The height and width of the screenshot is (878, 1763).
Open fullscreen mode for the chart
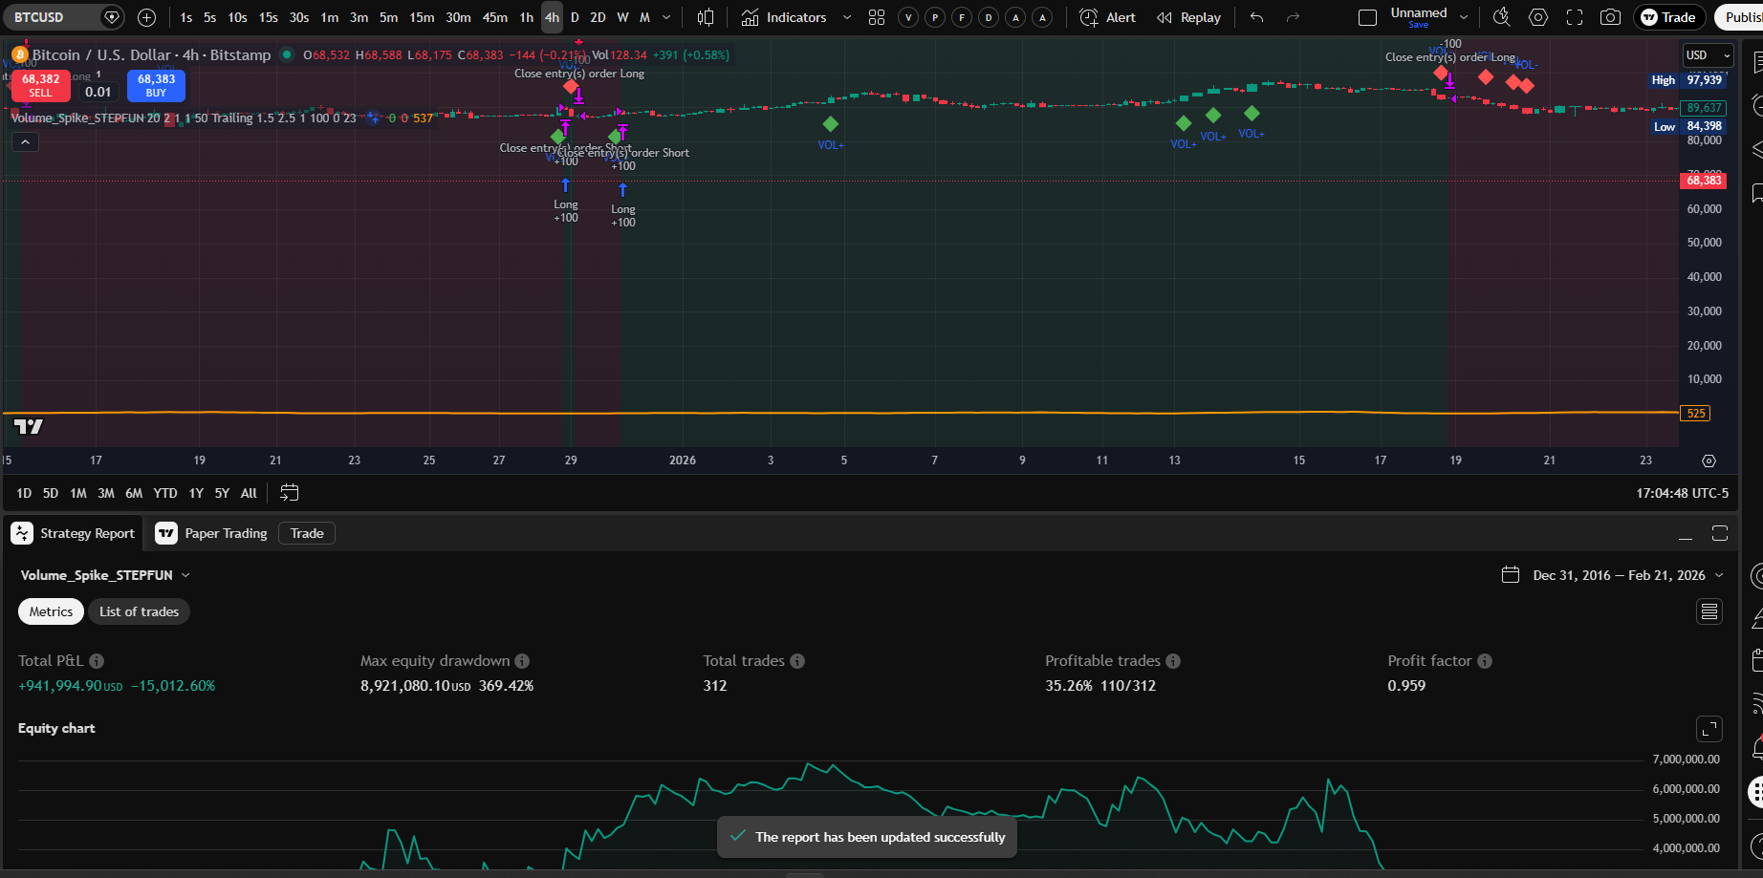click(1573, 17)
